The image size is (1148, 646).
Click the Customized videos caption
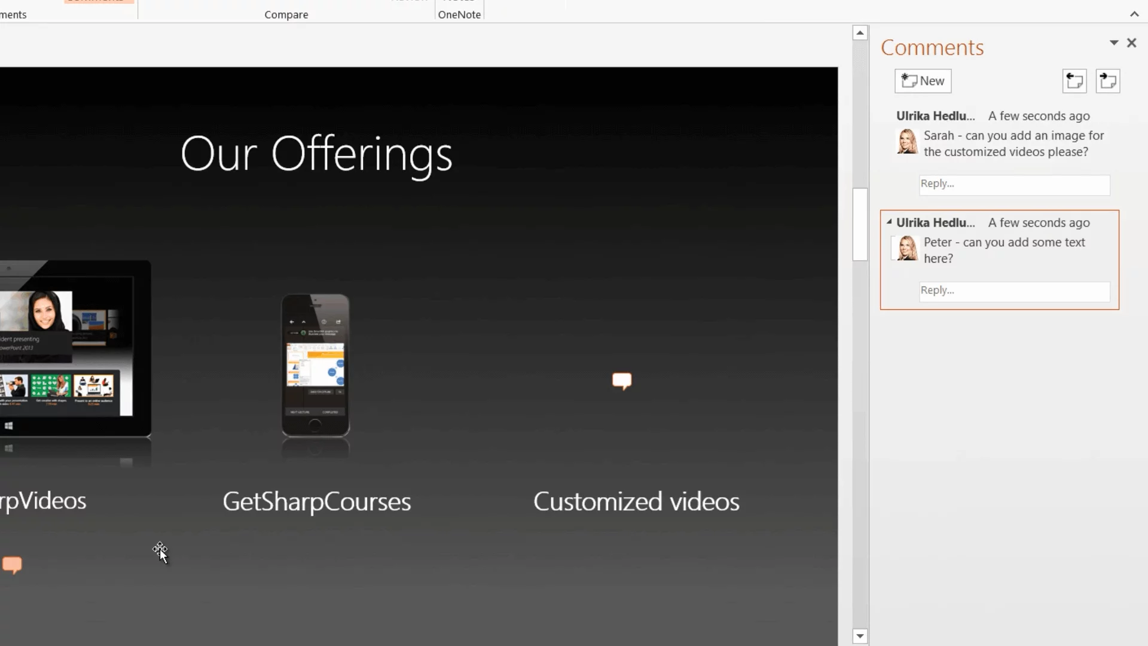tap(636, 501)
